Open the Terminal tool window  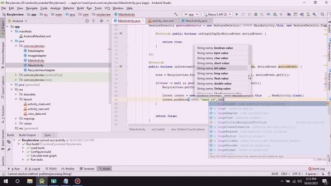coord(87,169)
